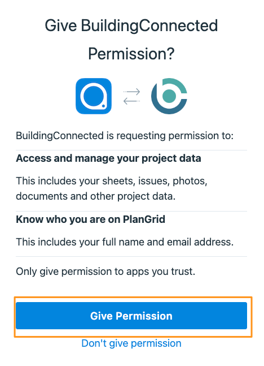Click the 'Give BuildingConnected' heading text
This screenshot has width=264, height=366.
(131, 25)
